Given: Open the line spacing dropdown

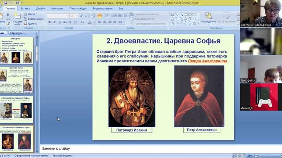Looking at the screenshot, I should (x=126, y=16).
